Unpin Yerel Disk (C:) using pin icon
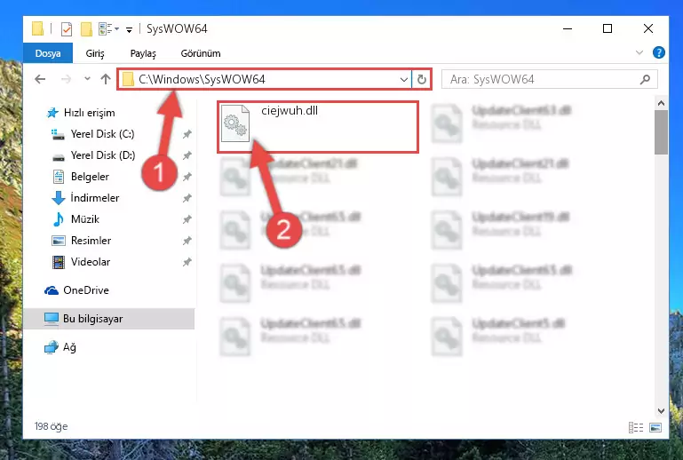683x460 pixels. pyautogui.click(x=187, y=134)
